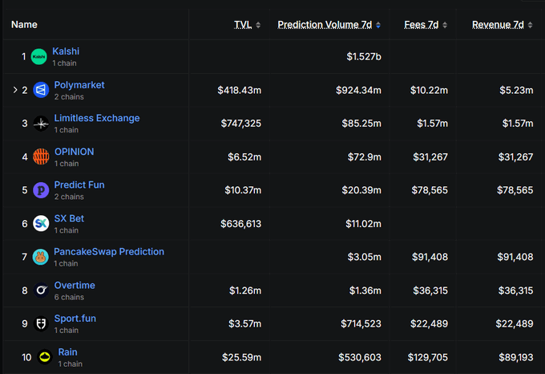Click the Limitless Exchange logo icon

coord(41,124)
